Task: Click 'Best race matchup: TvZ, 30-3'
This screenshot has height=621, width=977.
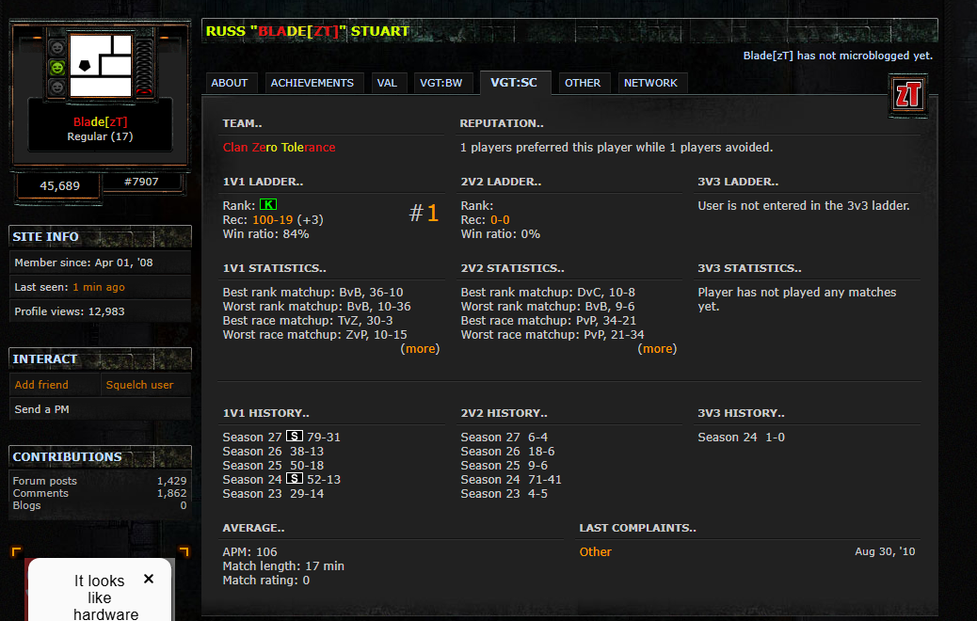Action: point(308,321)
